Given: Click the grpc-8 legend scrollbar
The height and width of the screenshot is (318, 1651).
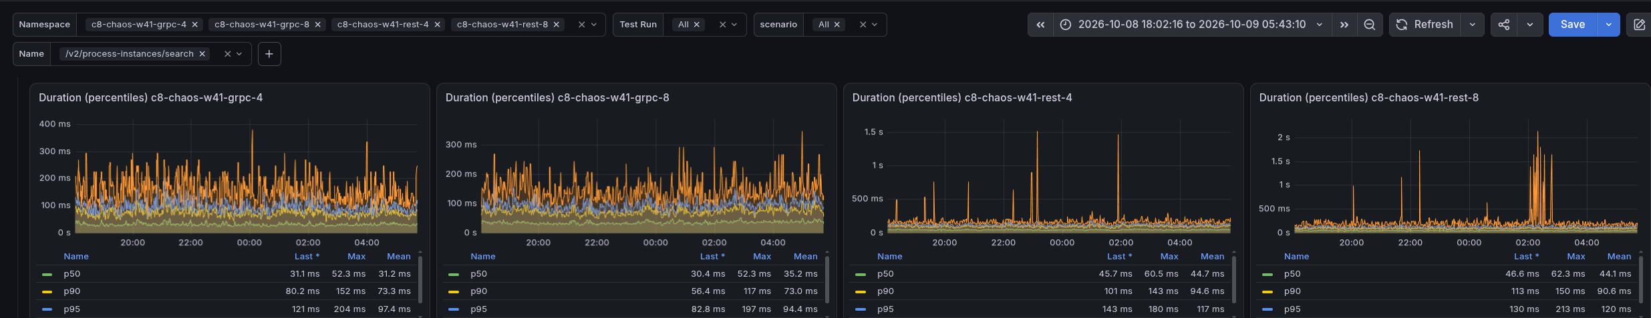Looking at the screenshot, I should [x=827, y=280].
